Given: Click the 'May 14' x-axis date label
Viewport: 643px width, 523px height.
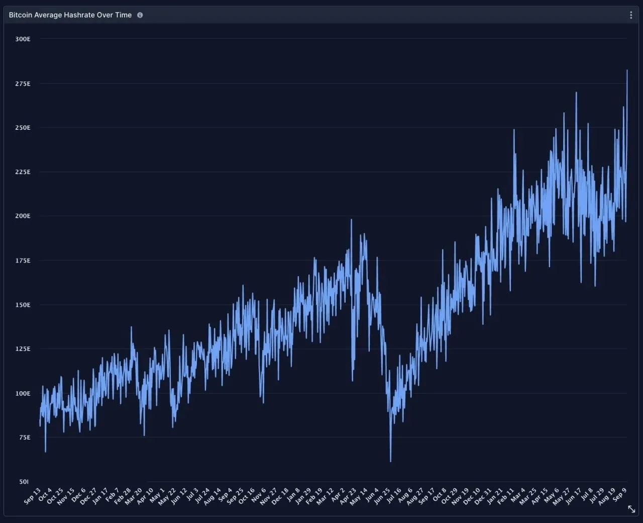Looking at the screenshot, I should tap(359, 496).
